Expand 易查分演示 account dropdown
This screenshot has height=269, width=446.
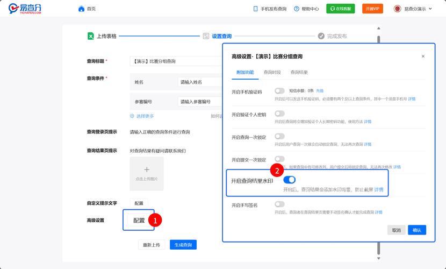pos(430,9)
